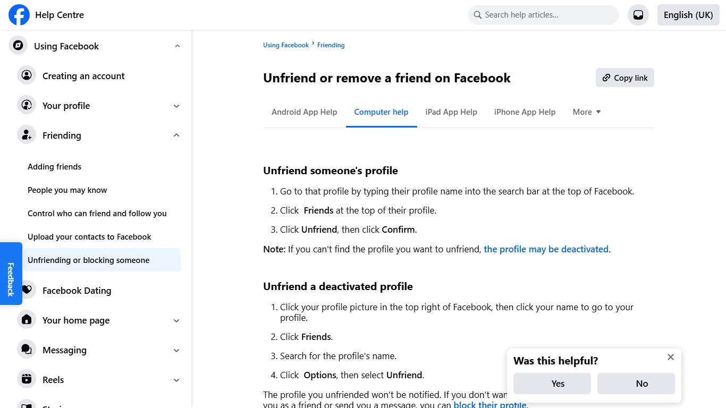Select the search magnifier icon

(477, 15)
